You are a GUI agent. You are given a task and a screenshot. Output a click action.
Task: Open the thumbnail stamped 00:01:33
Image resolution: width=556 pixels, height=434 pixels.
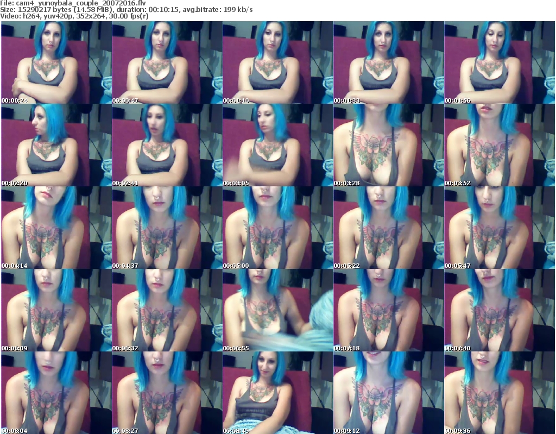(389, 62)
